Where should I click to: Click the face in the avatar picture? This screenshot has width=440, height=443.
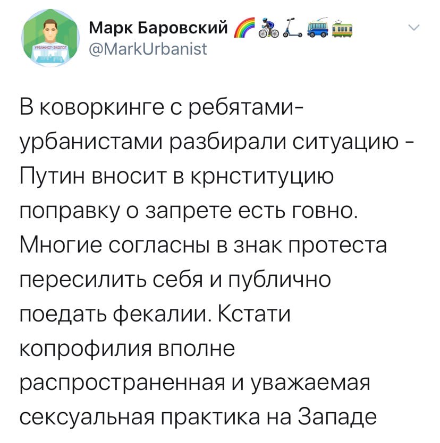coord(50,31)
